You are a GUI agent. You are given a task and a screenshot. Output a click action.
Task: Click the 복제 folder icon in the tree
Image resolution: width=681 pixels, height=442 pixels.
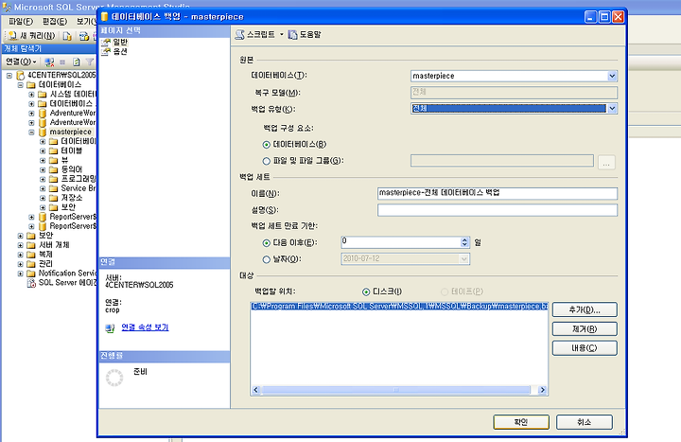pyautogui.click(x=31, y=255)
